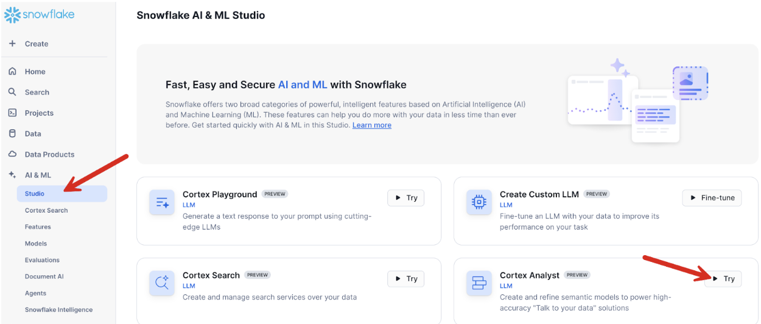Viewport: 761px width, 324px height.
Task: Click the Snowflake logo in sidebar
Action: click(40, 15)
